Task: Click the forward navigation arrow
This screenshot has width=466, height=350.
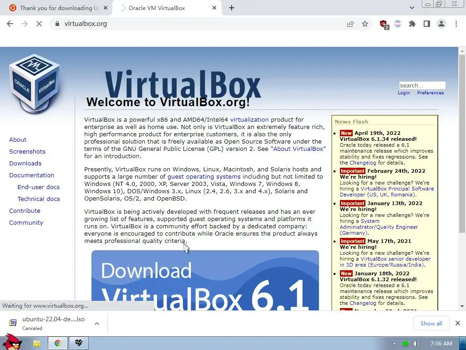Action: coord(25,24)
